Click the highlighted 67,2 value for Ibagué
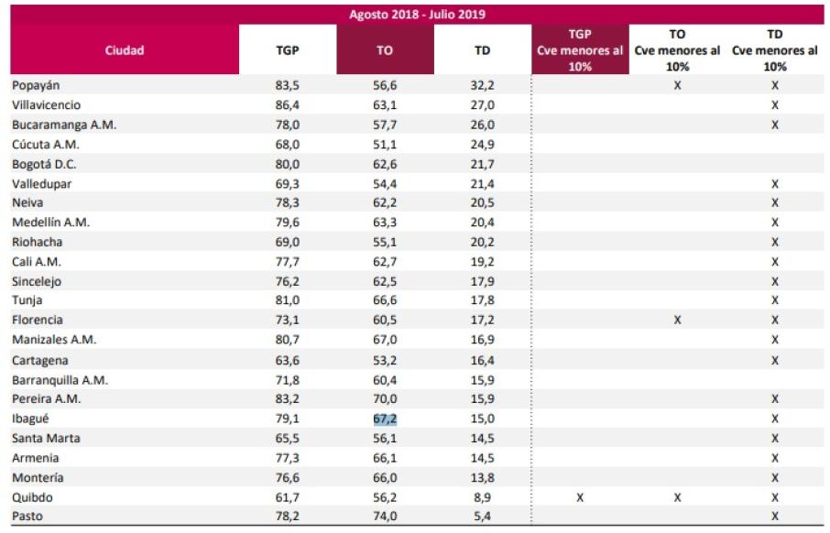The image size is (830, 533). [385, 419]
